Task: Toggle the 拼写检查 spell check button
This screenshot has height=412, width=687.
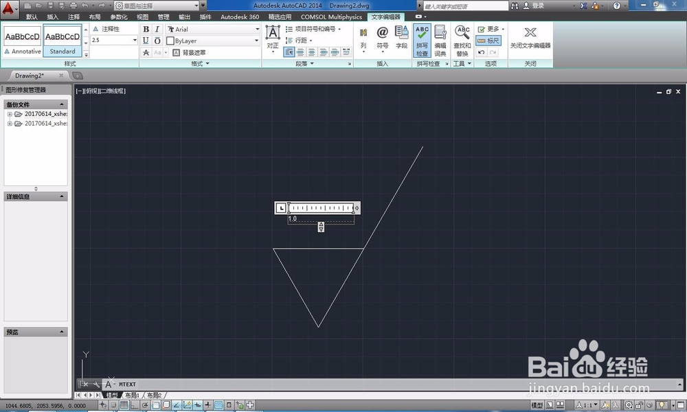Action: click(x=422, y=41)
